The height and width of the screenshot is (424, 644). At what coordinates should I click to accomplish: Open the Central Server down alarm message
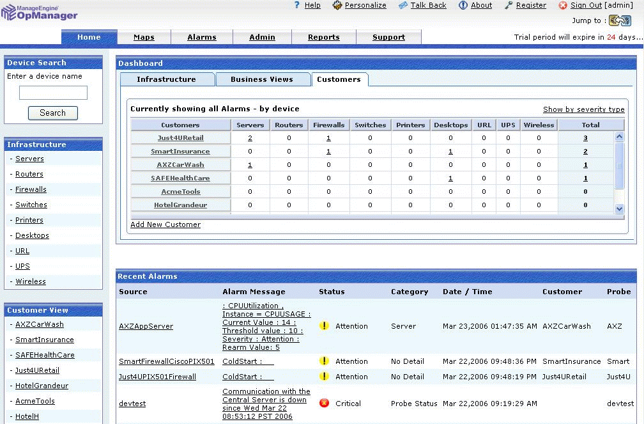tap(266, 404)
